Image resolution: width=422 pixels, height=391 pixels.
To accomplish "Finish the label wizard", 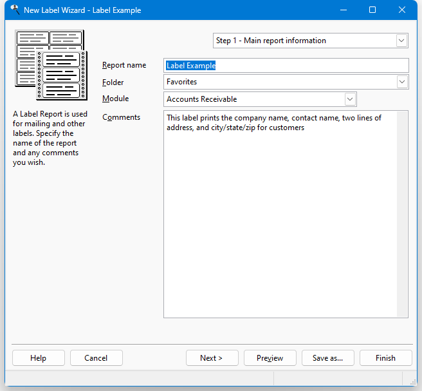I will 385,358.
